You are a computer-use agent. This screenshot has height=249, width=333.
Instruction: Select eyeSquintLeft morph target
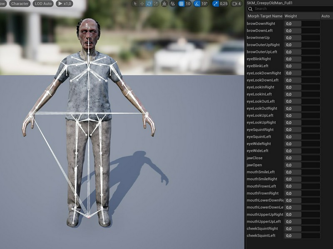click(258, 137)
